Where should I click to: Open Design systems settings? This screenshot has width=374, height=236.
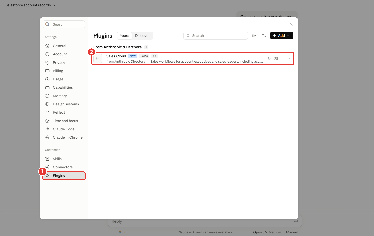pyautogui.click(x=64, y=104)
